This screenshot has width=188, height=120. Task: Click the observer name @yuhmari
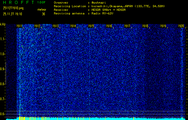pyautogui.click(x=98, y=3)
